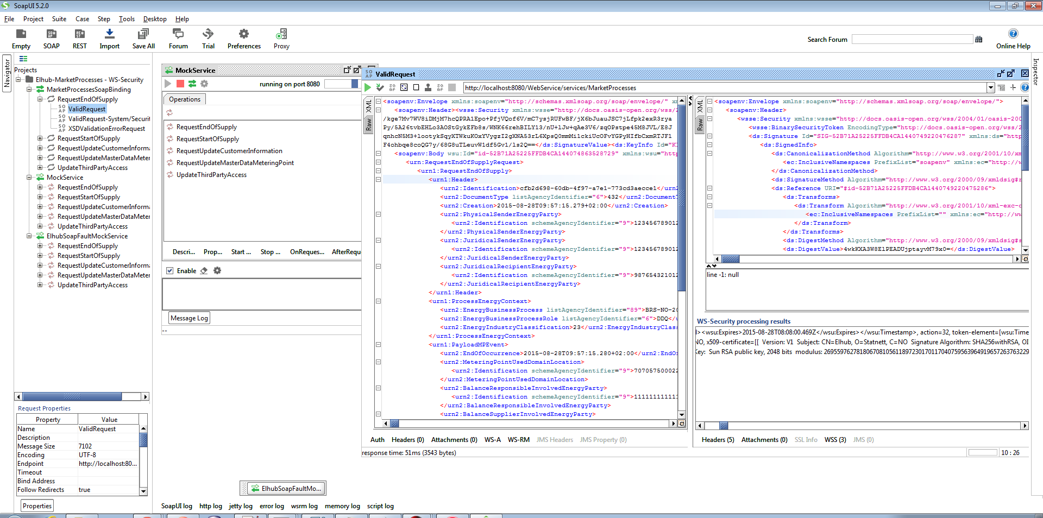Click the Message Log button

tap(189, 318)
